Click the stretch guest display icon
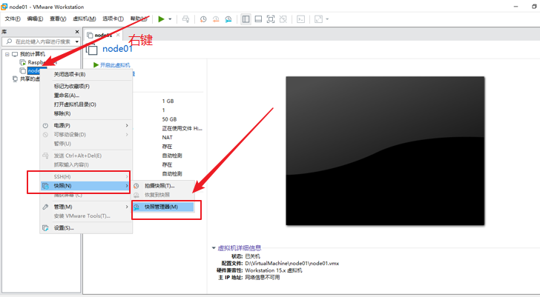 (x=318, y=19)
